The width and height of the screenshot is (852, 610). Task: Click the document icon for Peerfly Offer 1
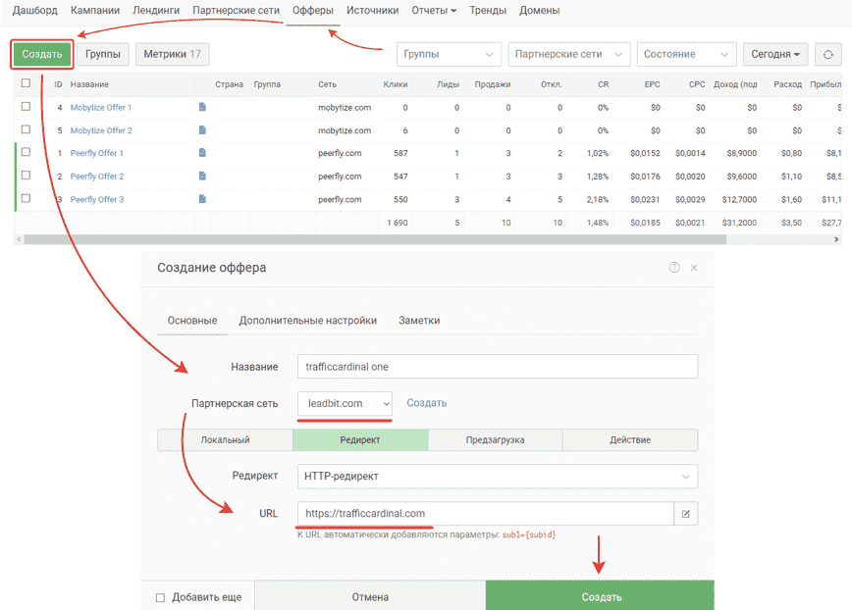[x=202, y=153]
